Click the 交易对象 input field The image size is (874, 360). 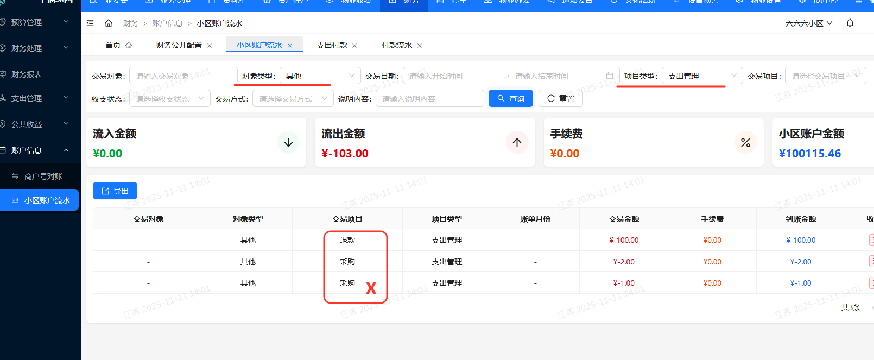pos(183,76)
